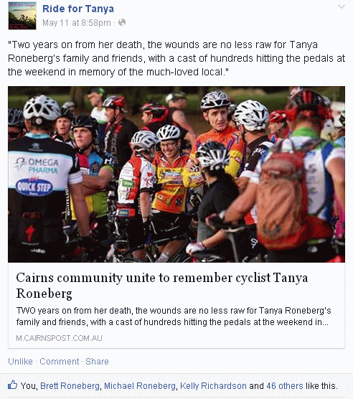Click the thumbs-up like icon
This screenshot has height=399, width=353.
point(12,385)
